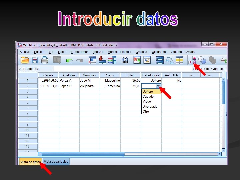Click the vertical scrollbar up arrow
The image size is (240, 180).
tap(223, 80)
